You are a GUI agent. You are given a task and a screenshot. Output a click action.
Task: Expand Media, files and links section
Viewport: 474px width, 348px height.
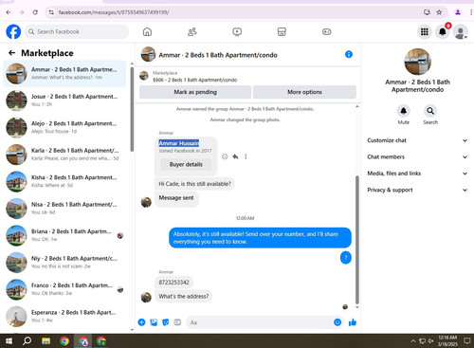pyautogui.click(x=417, y=174)
